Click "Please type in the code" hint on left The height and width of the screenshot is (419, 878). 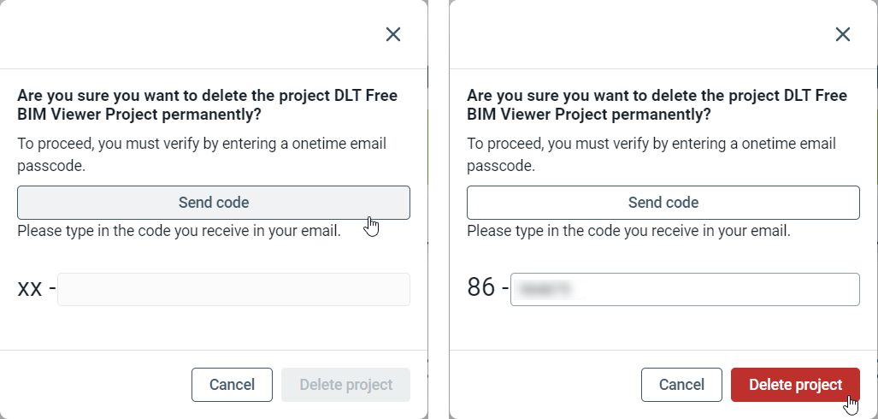pyautogui.click(x=179, y=230)
